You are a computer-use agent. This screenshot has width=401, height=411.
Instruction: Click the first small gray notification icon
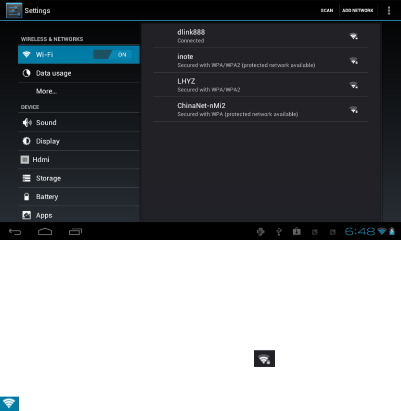pyautogui.click(x=315, y=232)
